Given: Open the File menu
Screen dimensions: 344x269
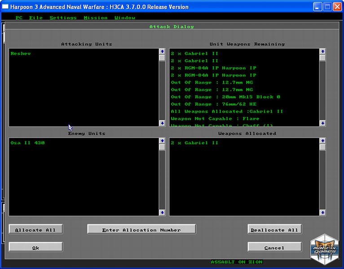Looking at the screenshot, I should 35,18.
